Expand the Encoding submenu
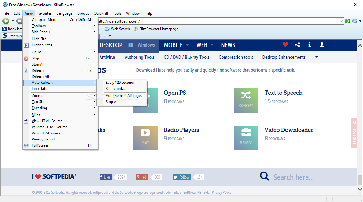 click(61, 108)
